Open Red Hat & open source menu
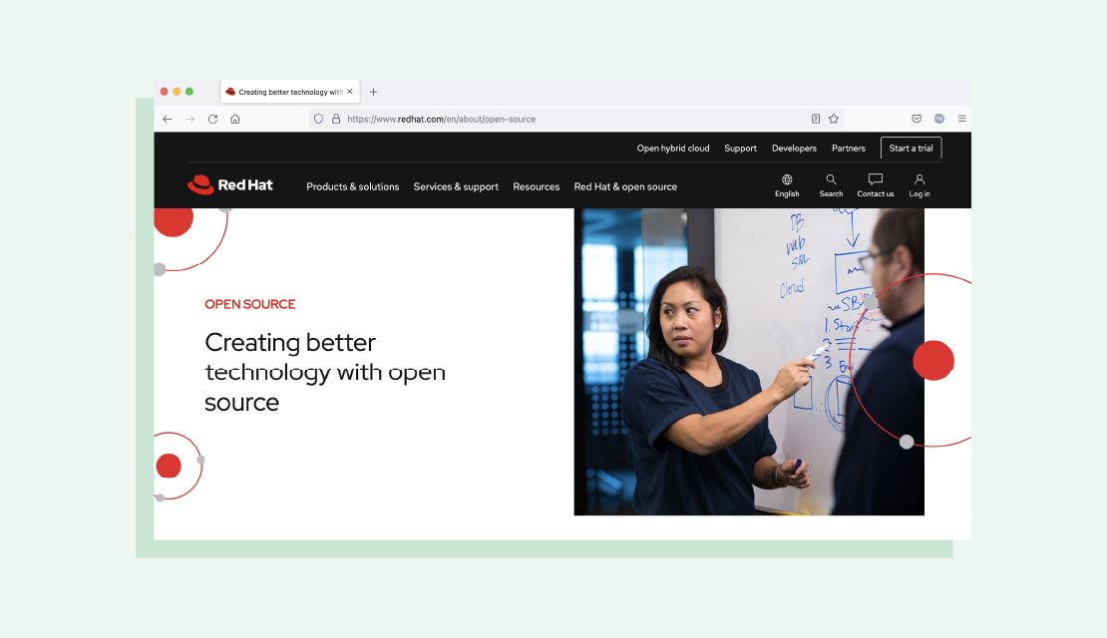Screen dimensions: 1107x638 point(625,186)
